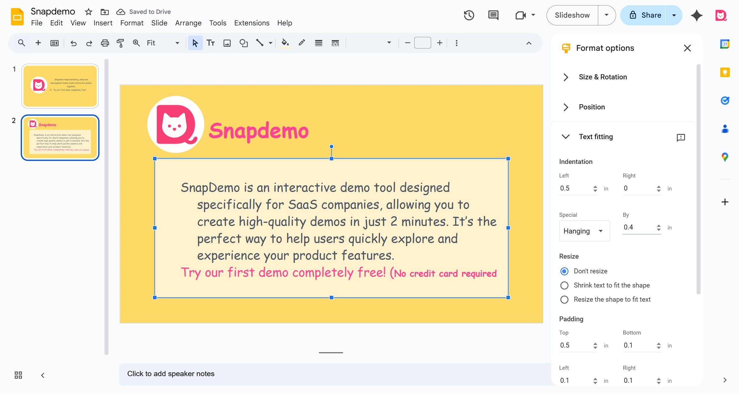Expand Size & Rotation section
Viewport: 739px width, 394px height.
(566, 77)
